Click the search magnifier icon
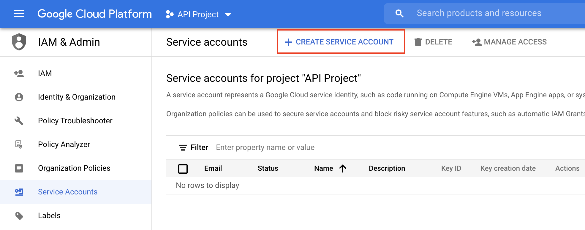Screen dimensions: 585x230 (x=399, y=13)
